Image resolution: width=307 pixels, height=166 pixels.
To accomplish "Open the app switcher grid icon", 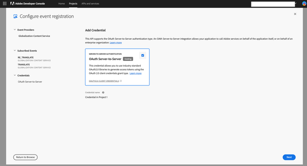I will point(5,4).
